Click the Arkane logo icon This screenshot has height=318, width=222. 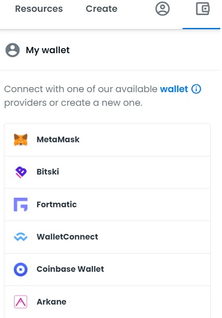(21, 302)
